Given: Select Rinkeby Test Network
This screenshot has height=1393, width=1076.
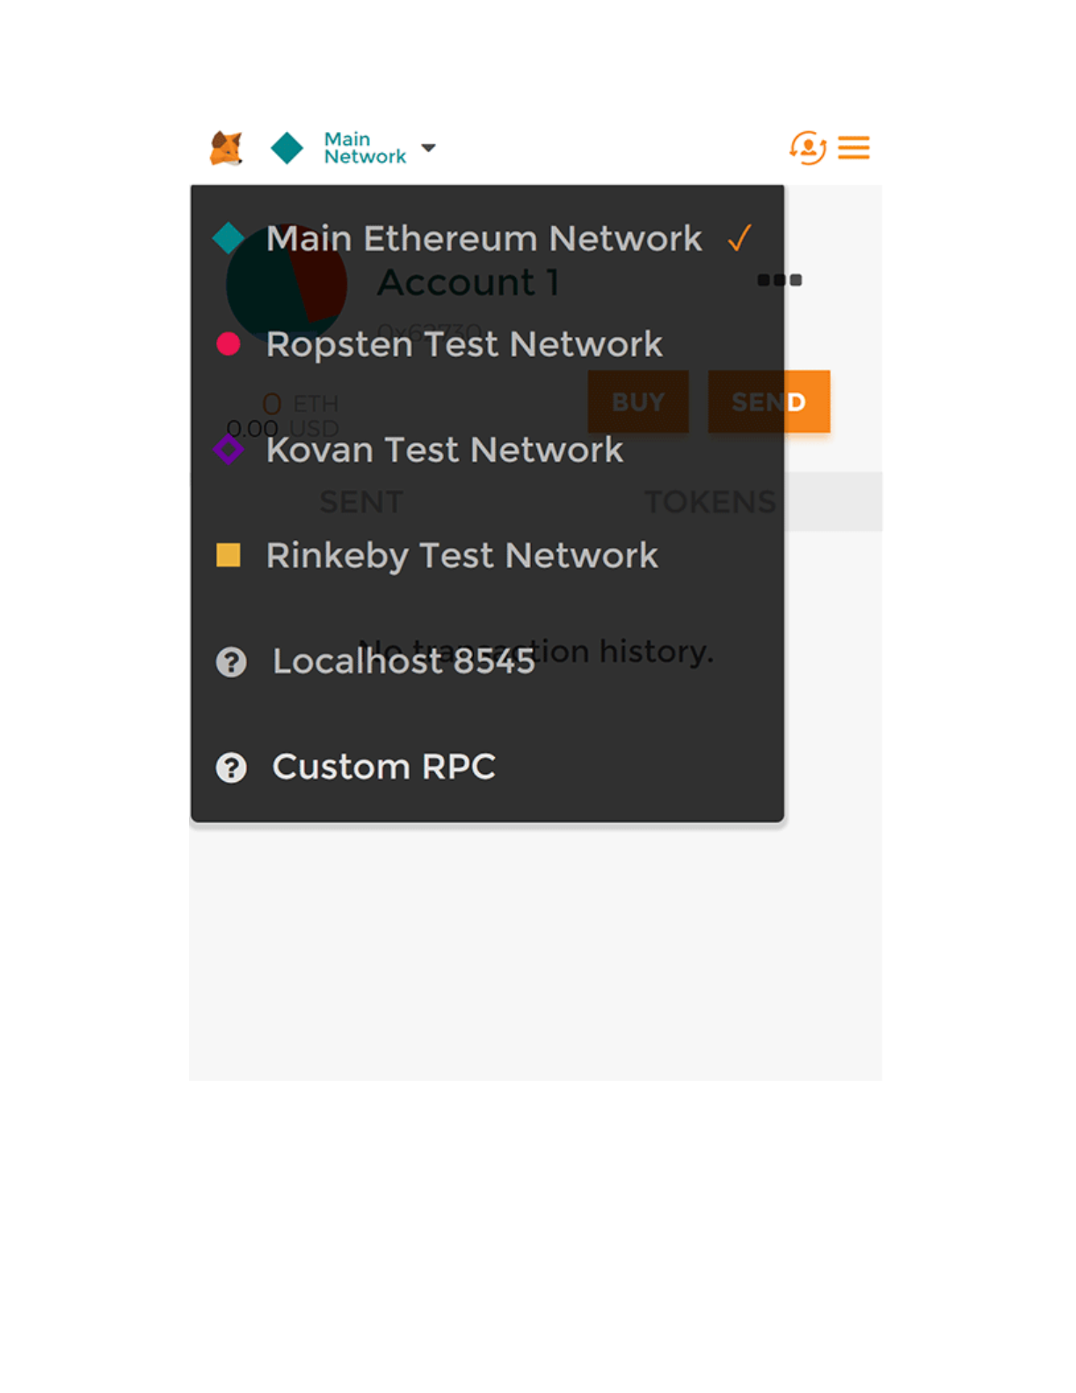Looking at the screenshot, I should coord(462,556).
